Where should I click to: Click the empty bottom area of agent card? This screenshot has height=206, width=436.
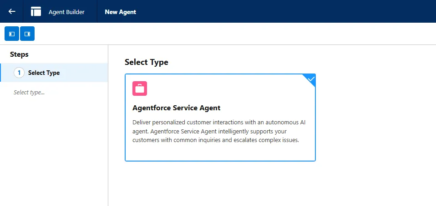tap(220, 152)
